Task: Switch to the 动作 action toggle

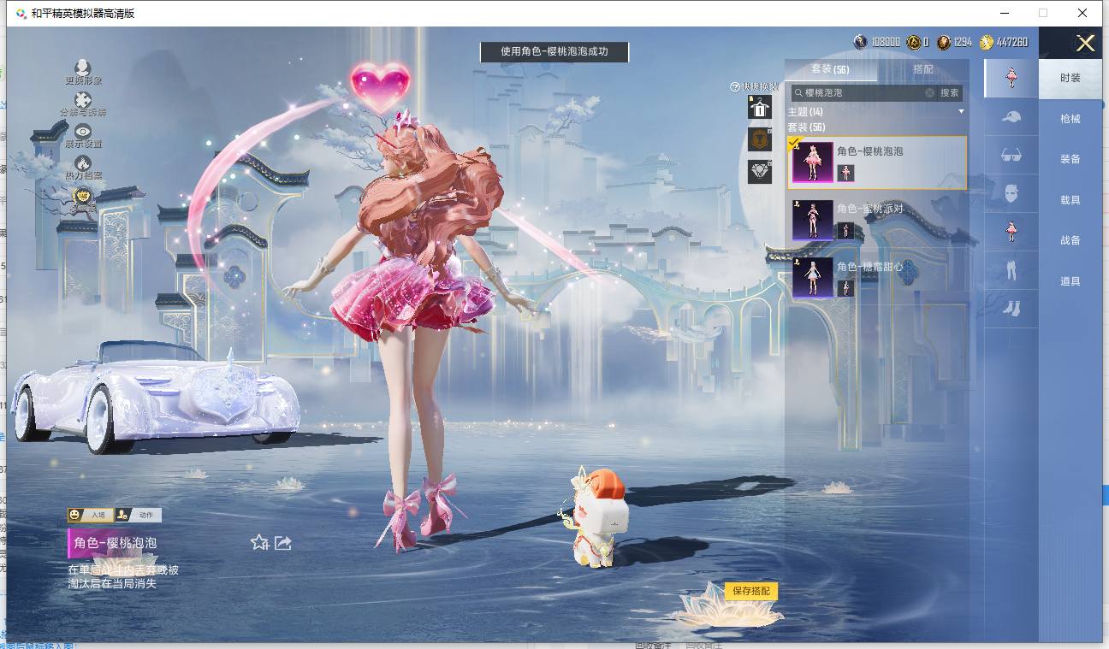Action: (139, 515)
